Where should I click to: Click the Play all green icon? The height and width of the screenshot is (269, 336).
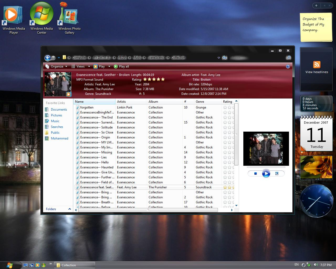click(x=116, y=66)
